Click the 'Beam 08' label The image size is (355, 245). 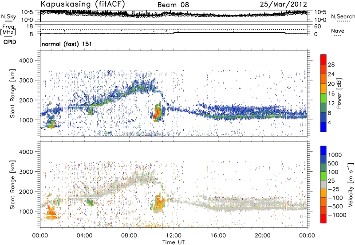click(173, 5)
